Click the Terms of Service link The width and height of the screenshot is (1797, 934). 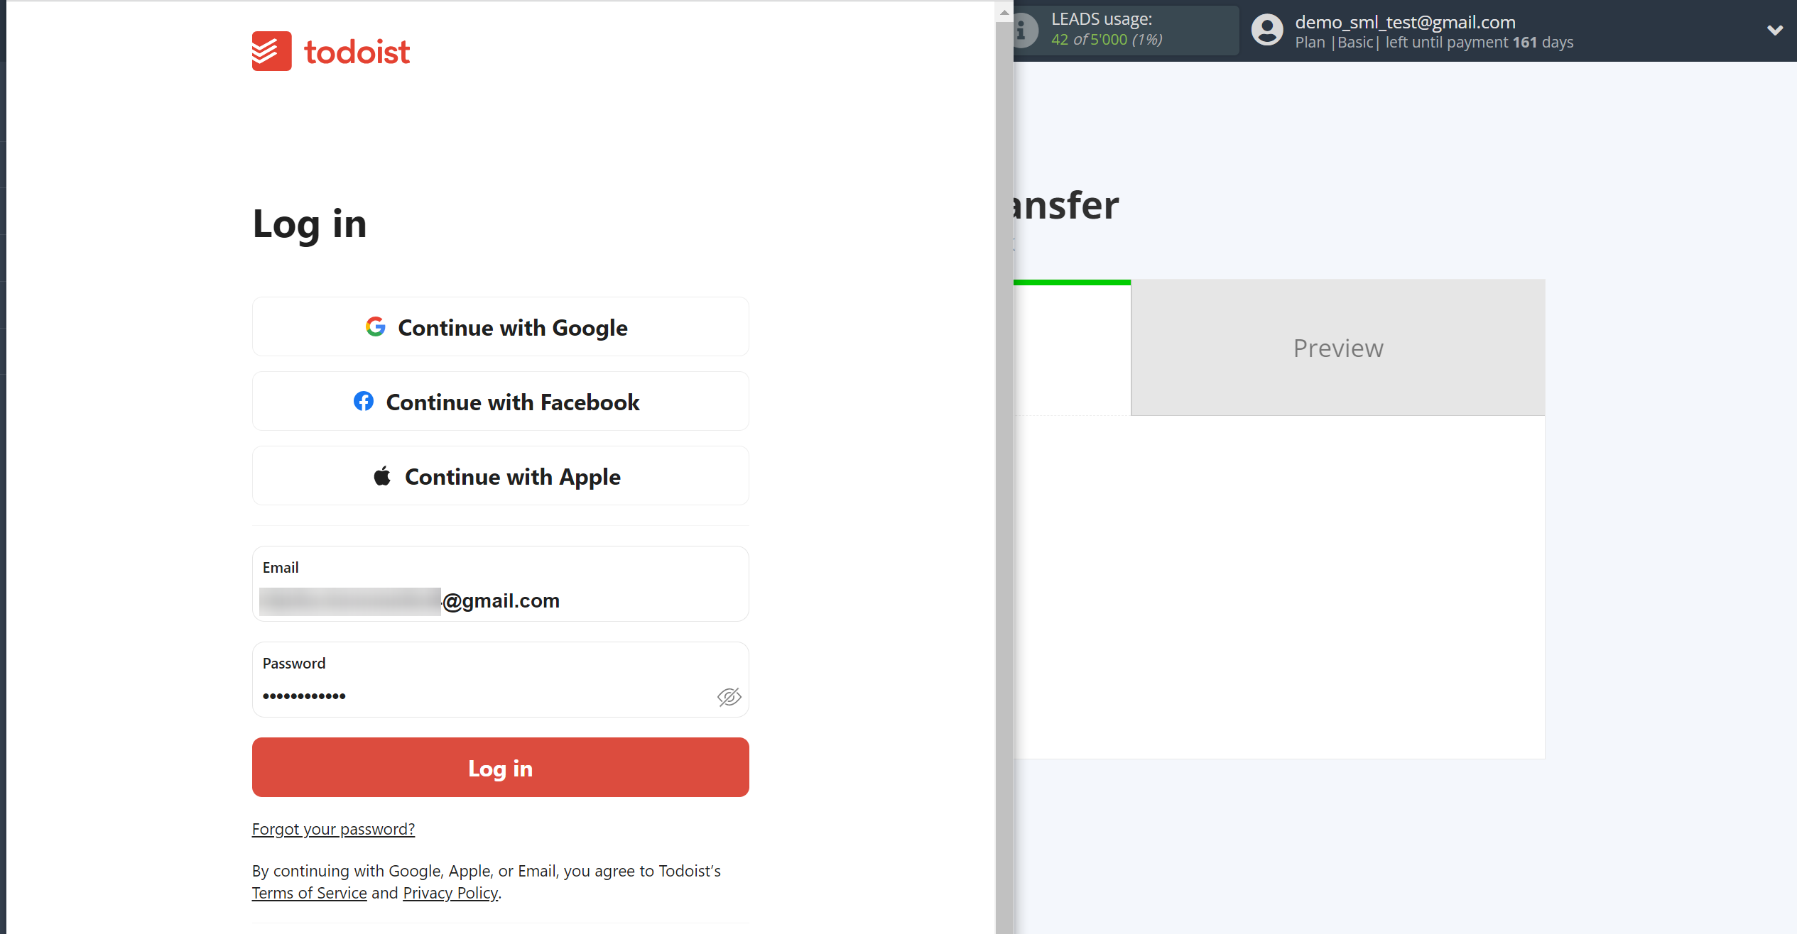tap(309, 894)
